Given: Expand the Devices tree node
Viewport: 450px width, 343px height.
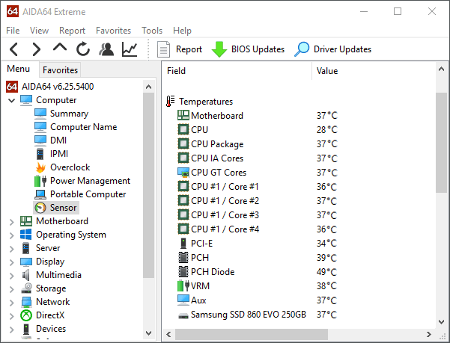Looking at the screenshot, I should (11, 330).
